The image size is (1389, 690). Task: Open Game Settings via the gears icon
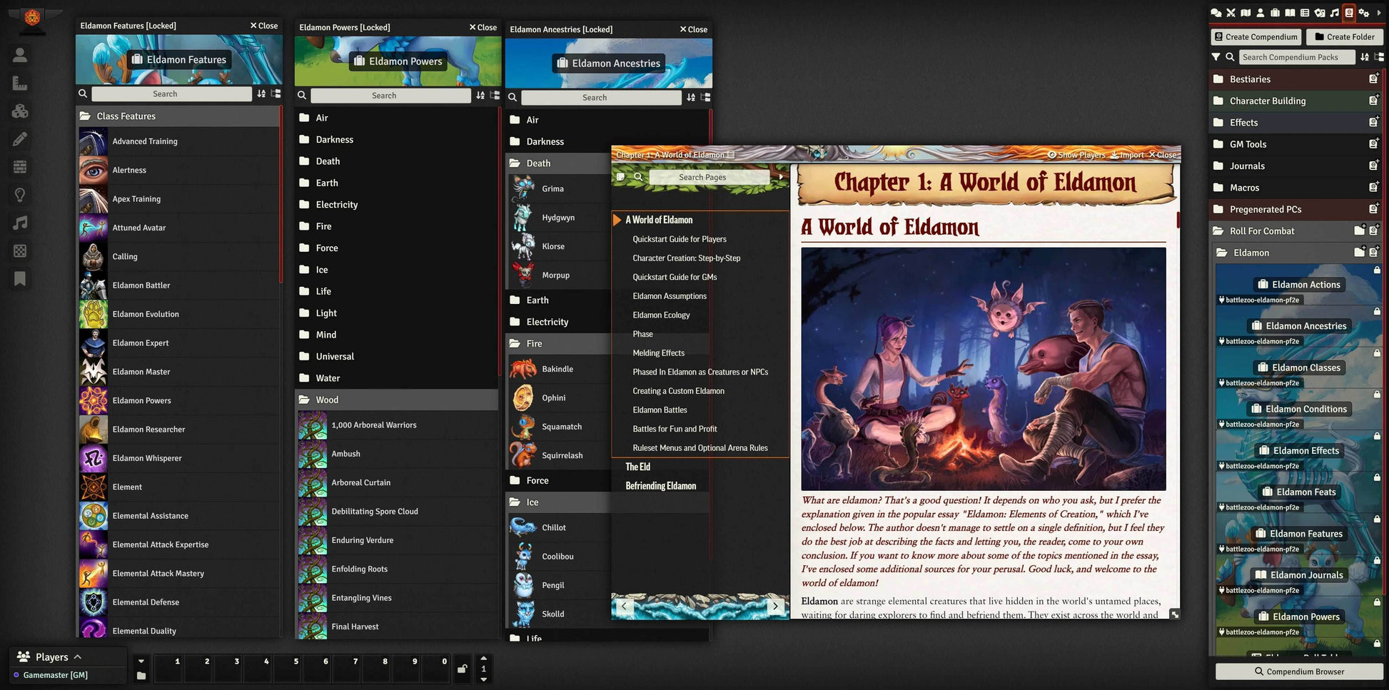point(1364,13)
